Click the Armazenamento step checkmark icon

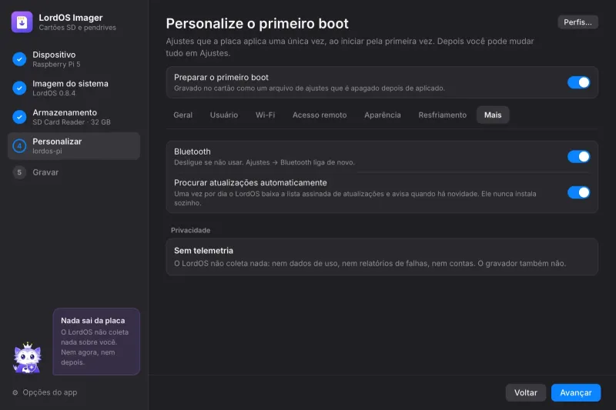point(19,117)
